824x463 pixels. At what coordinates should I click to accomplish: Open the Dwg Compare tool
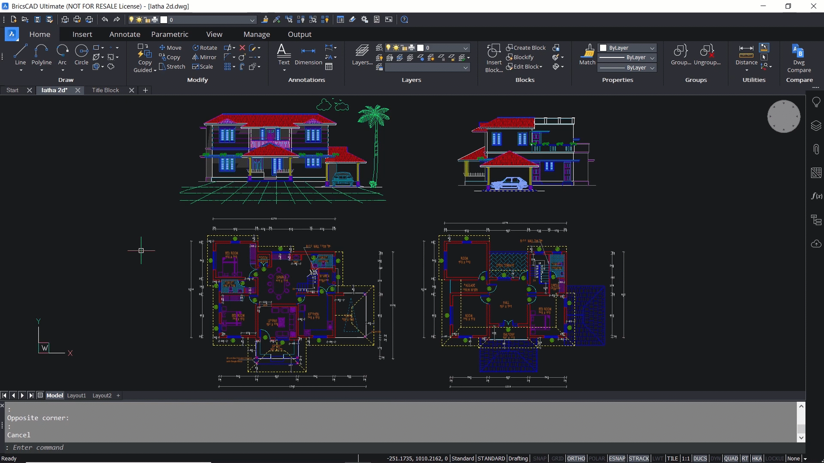tap(799, 58)
